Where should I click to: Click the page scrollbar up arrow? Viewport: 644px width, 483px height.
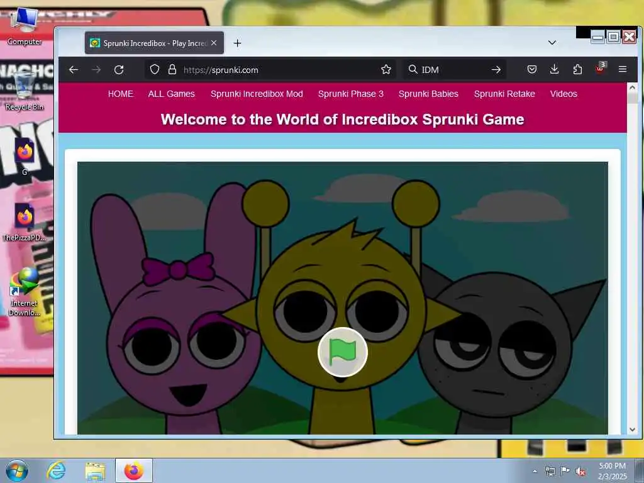point(632,87)
